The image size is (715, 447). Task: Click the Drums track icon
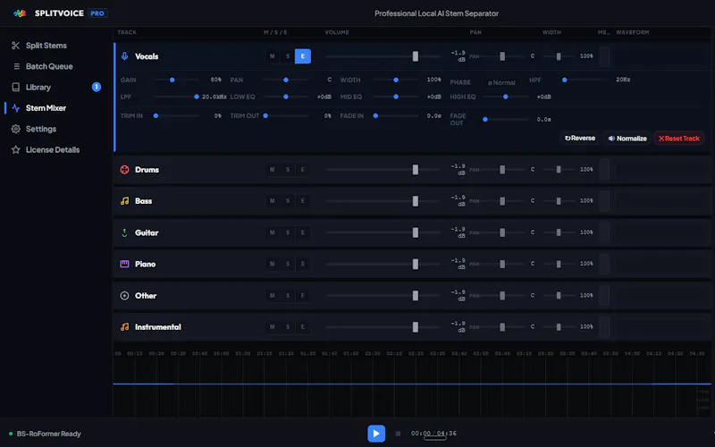[124, 170]
